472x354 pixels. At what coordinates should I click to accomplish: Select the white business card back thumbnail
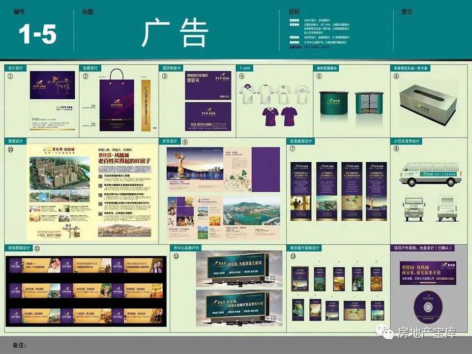tap(53, 116)
